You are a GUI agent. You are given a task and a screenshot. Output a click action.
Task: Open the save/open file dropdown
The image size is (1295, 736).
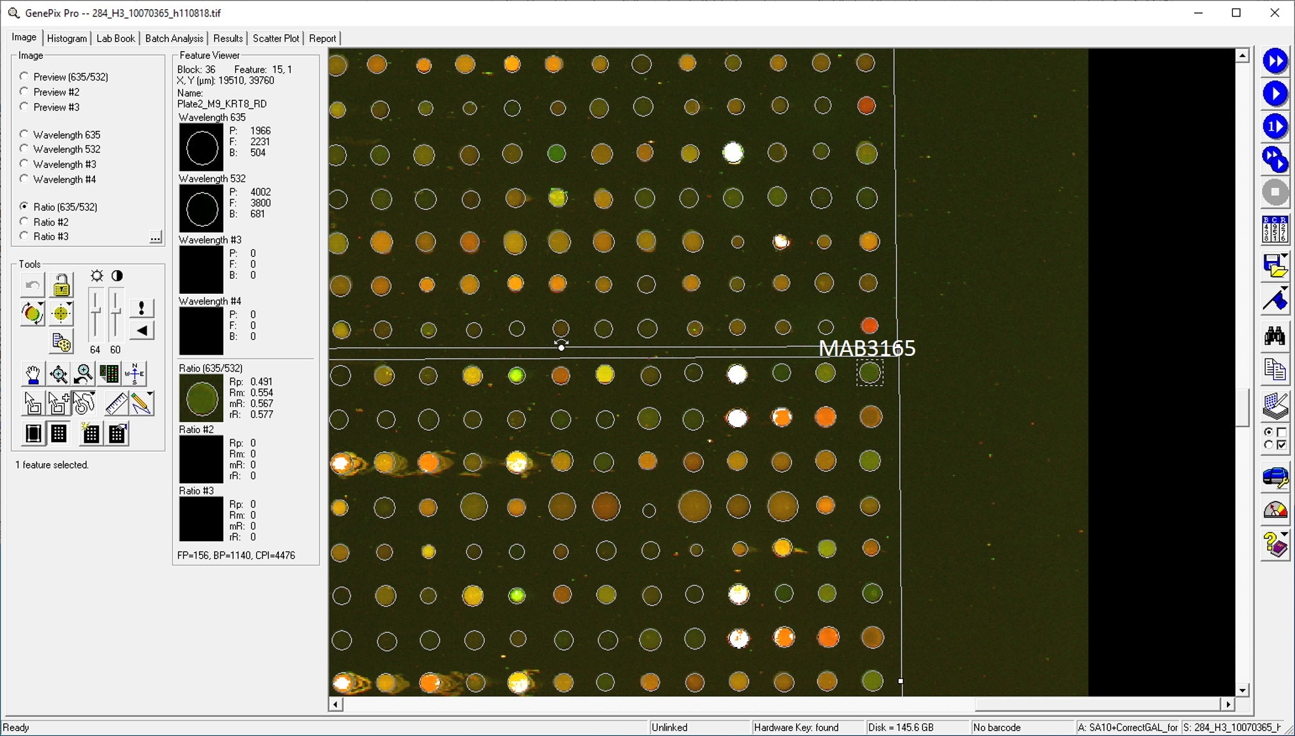(x=1285, y=256)
